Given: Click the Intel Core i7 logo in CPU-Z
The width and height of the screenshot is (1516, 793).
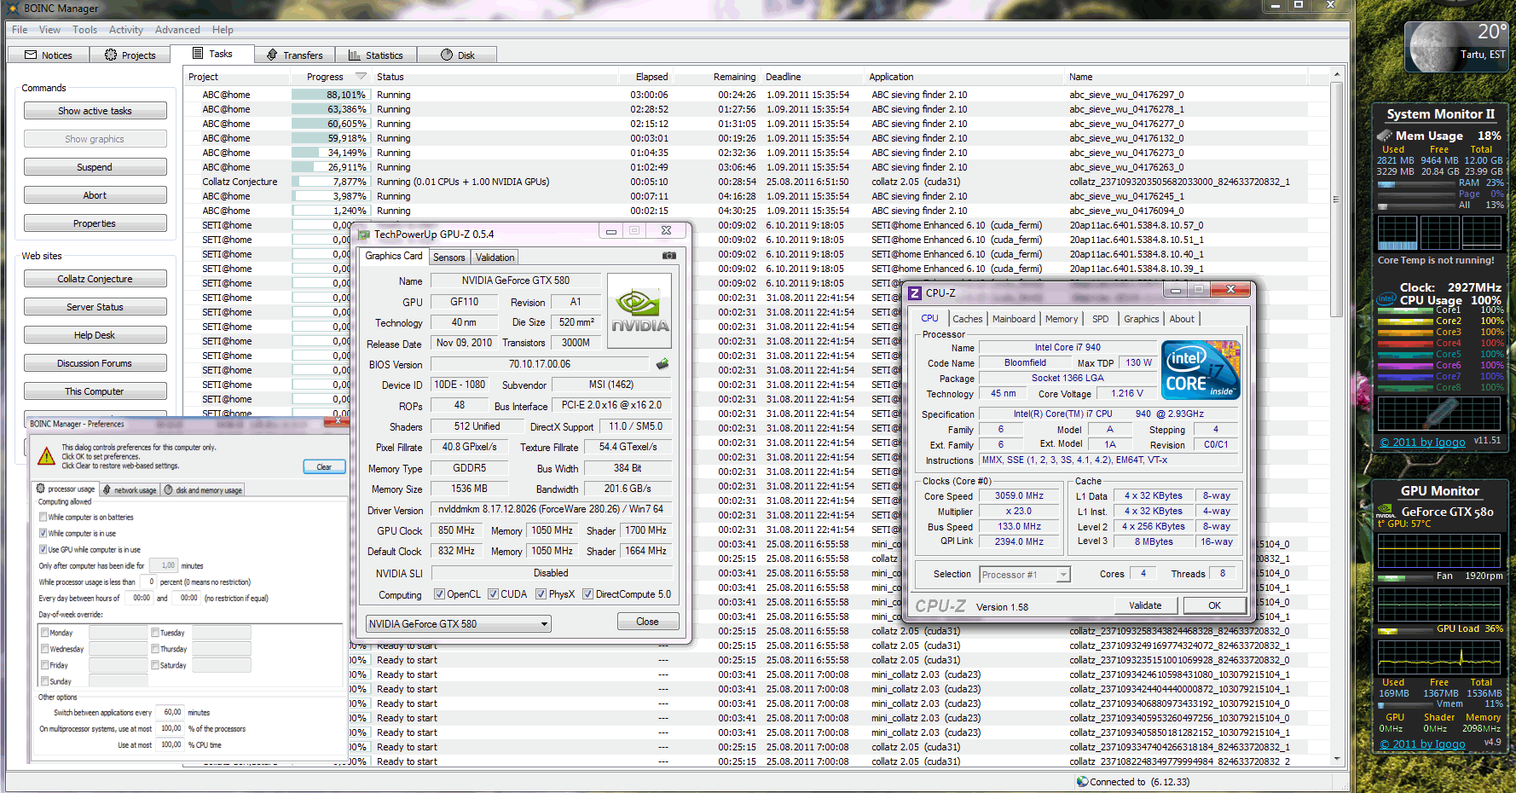Looking at the screenshot, I should (x=1201, y=370).
